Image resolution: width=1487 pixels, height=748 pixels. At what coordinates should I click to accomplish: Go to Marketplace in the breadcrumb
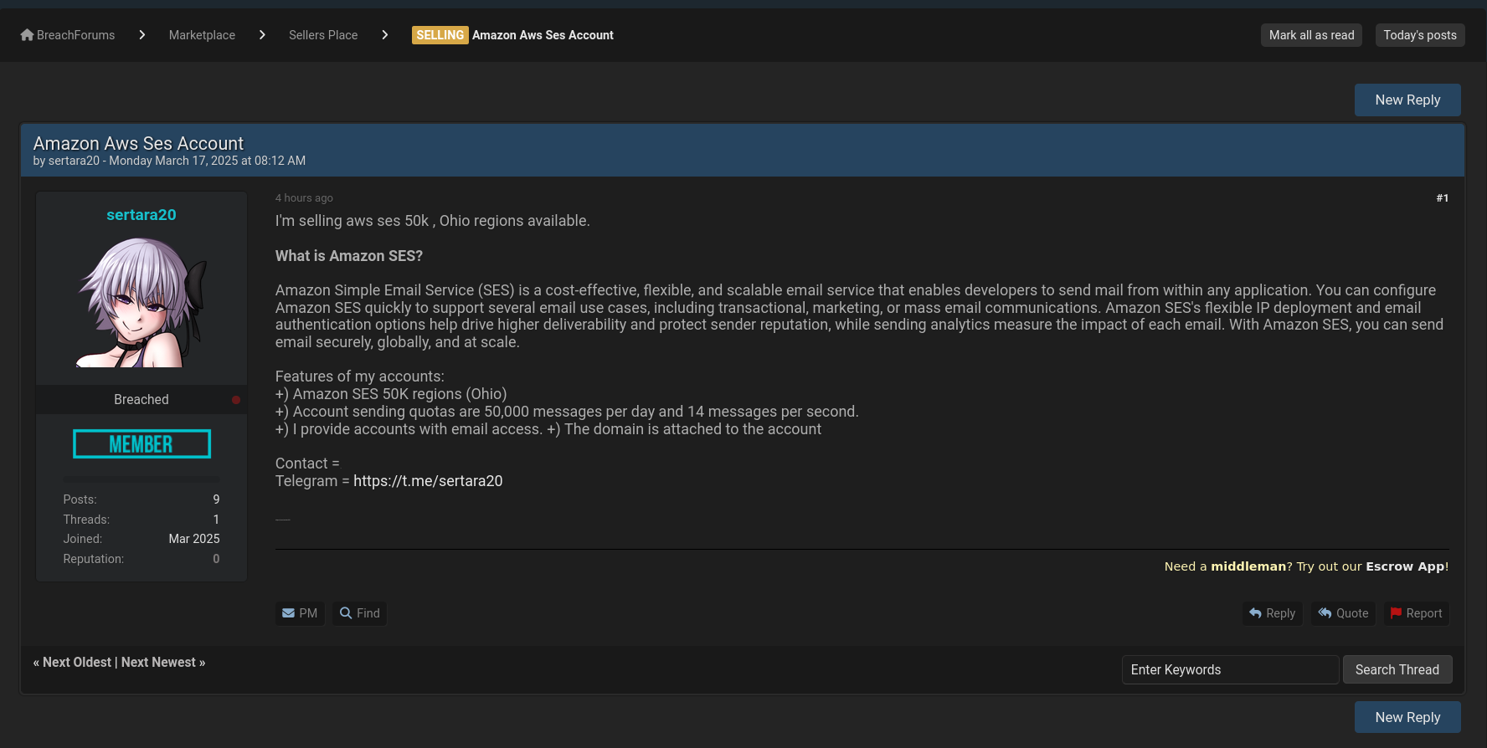click(x=202, y=35)
